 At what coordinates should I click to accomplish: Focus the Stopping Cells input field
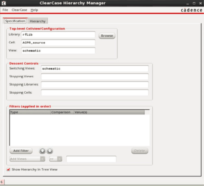[x=95, y=93]
